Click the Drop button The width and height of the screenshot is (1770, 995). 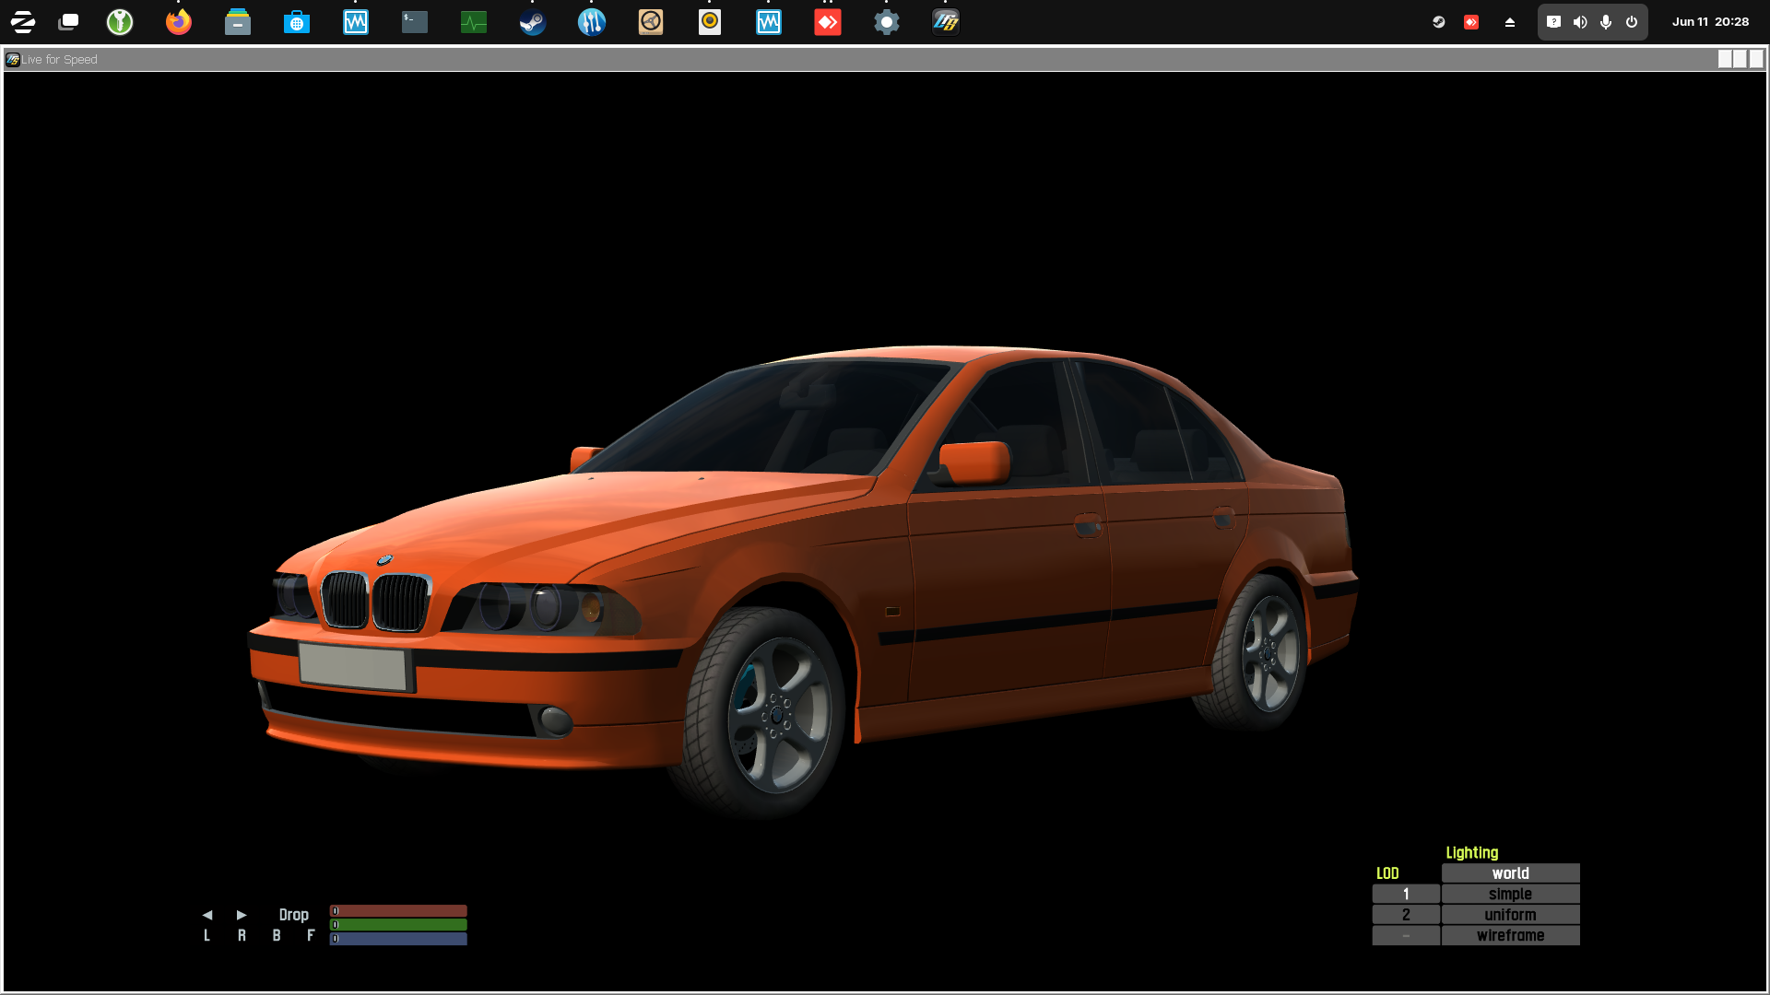(293, 915)
